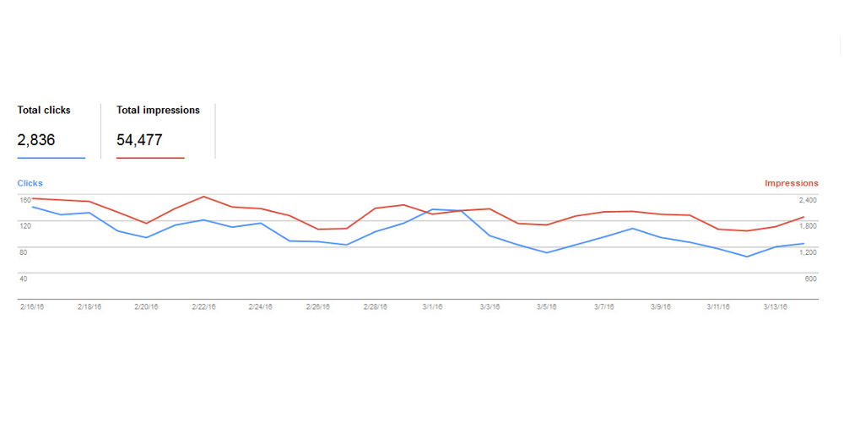Click the 54,477 impressions value

pyautogui.click(x=139, y=140)
